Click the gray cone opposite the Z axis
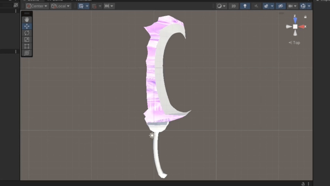The width and height of the screenshot is (330, 186). tap(295, 33)
